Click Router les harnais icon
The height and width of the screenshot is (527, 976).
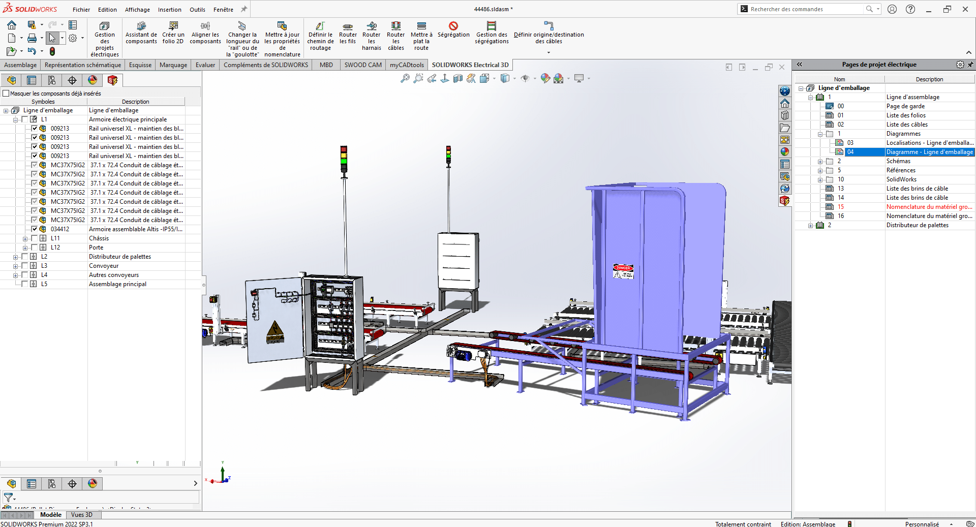coord(372,36)
